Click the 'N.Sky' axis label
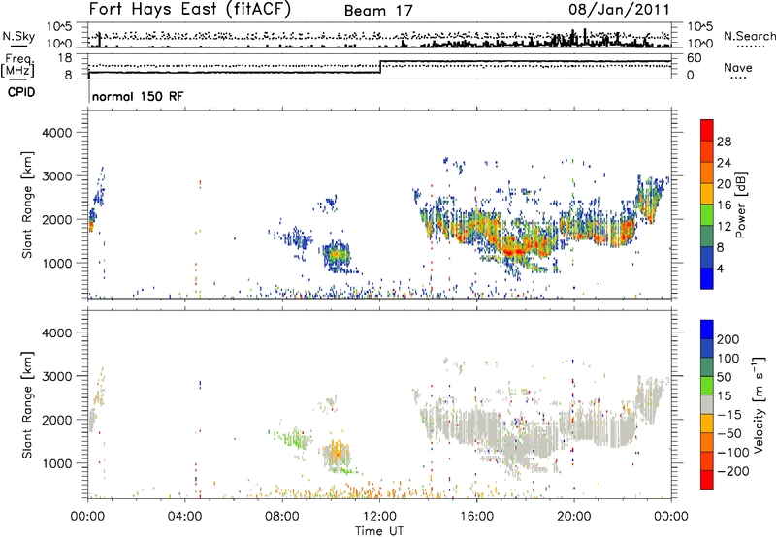776x537 pixels. [18, 36]
